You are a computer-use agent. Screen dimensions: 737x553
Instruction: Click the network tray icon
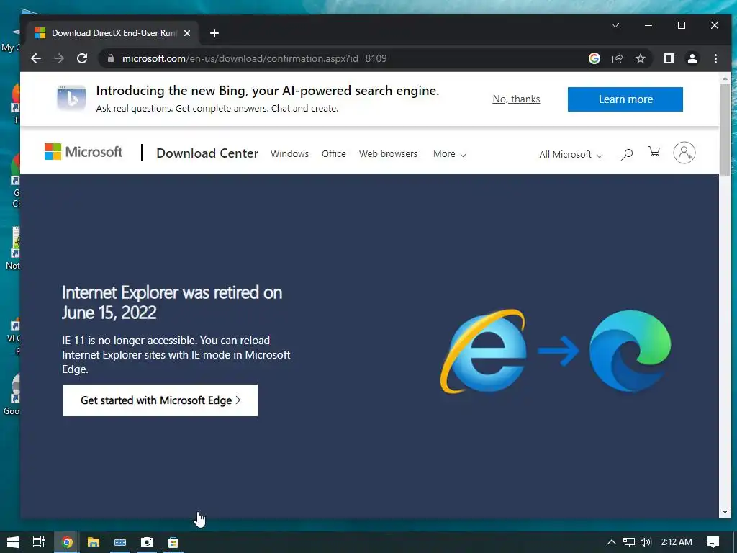click(x=628, y=542)
